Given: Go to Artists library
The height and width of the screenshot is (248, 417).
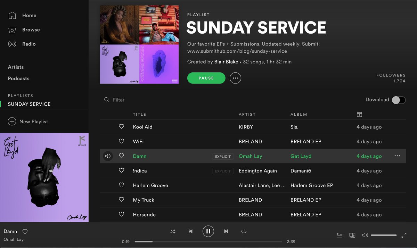Looking at the screenshot, I should 16,67.
